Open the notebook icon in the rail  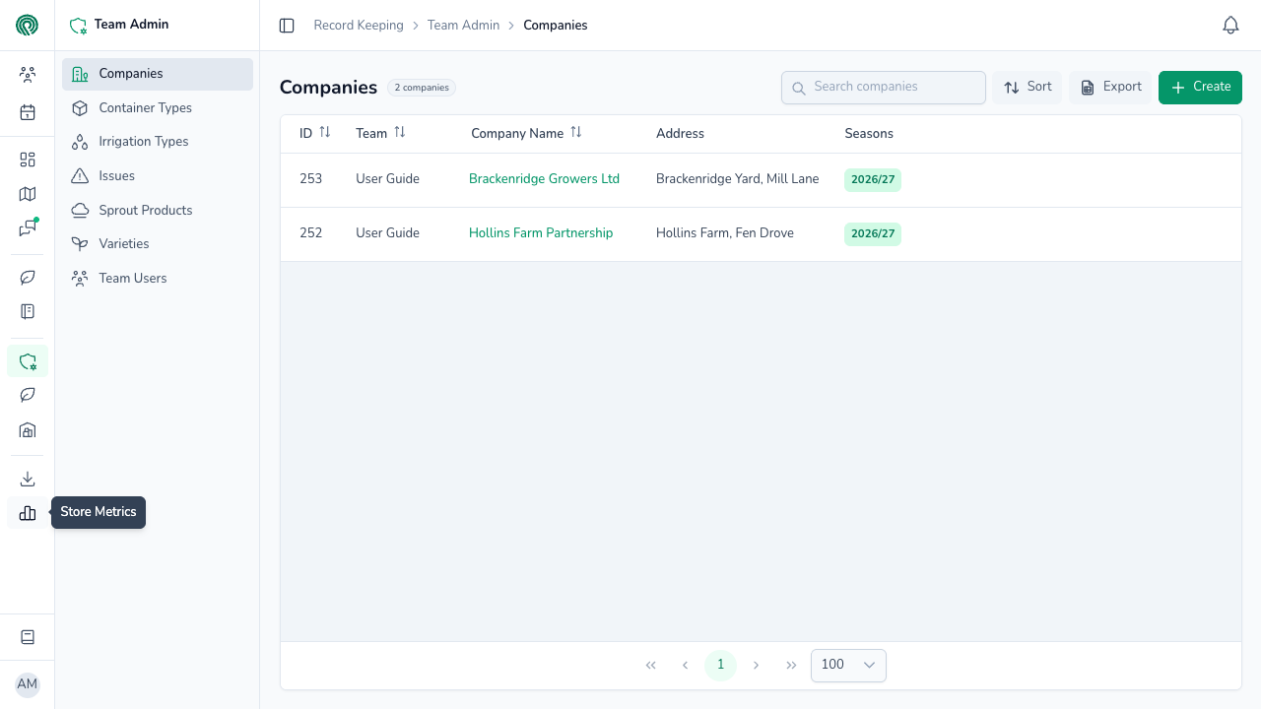[x=28, y=311]
